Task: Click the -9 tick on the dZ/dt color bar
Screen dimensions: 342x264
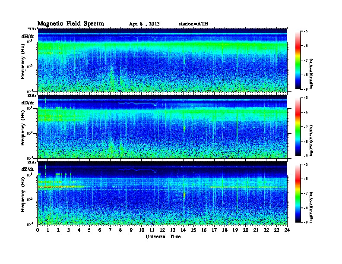Action: tap(305, 222)
